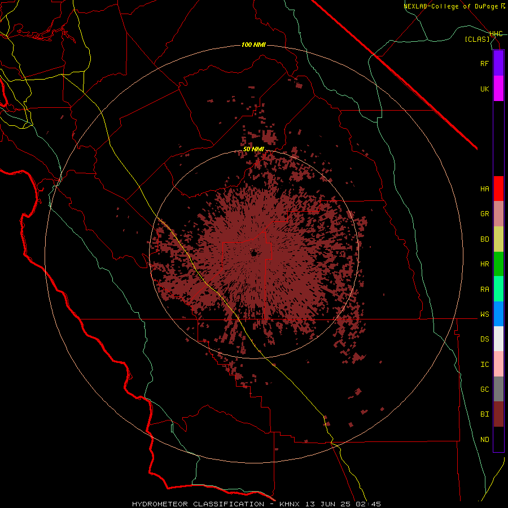The image size is (508, 508).
Task: Click the 100 NMI range ring label
Action: pos(253,45)
